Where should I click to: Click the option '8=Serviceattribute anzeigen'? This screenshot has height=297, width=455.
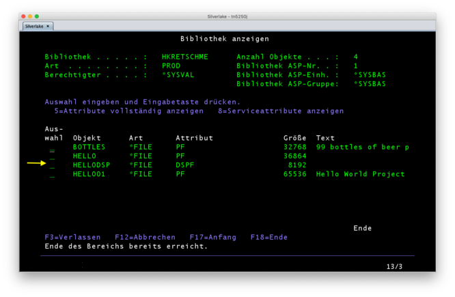pos(281,111)
